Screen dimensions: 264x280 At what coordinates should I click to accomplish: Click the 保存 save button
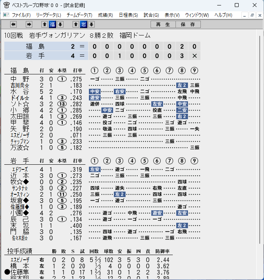[188, 25]
